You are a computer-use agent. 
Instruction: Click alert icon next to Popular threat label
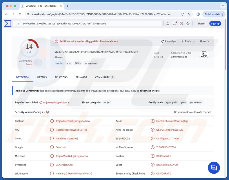(x=41, y=102)
